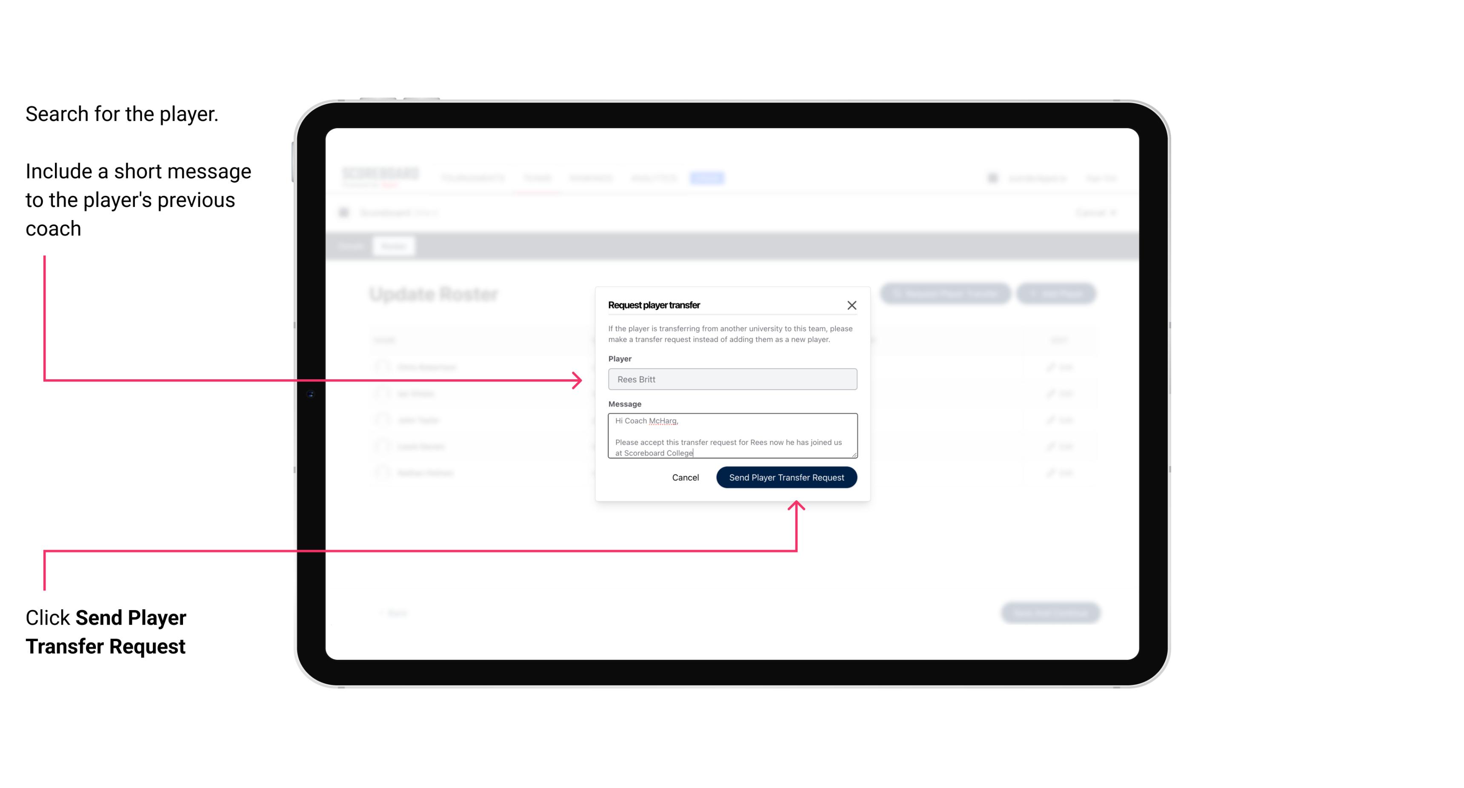
Task: Click the second roster action button
Action: tap(1057, 294)
